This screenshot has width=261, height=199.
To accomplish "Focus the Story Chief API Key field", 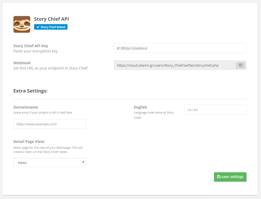I will pyautogui.click(x=180, y=48).
